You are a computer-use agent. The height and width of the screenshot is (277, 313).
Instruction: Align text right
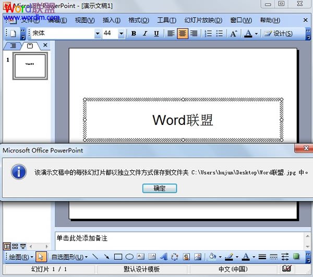pyautogui.click(x=194, y=33)
